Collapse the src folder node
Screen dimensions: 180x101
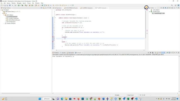pyautogui.click(x=3, y=13)
